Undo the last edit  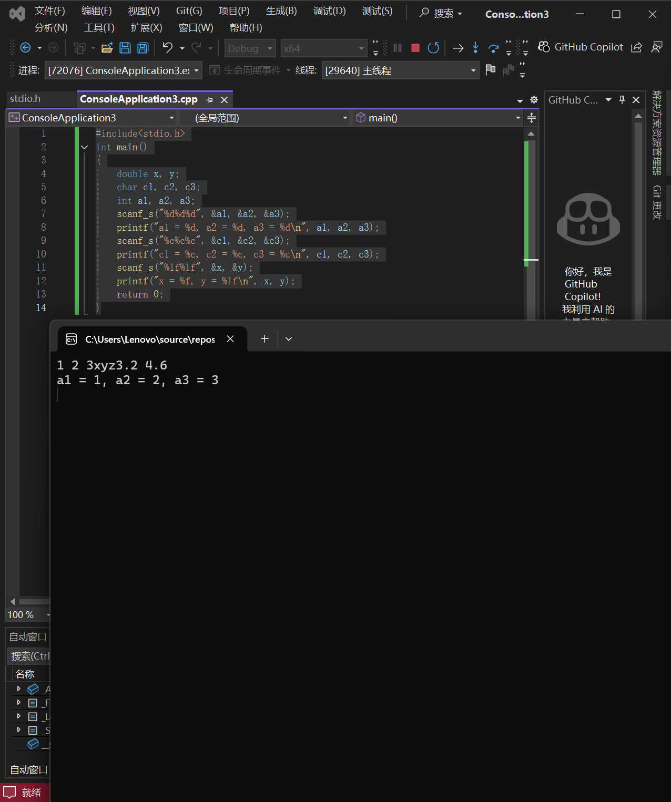(168, 48)
